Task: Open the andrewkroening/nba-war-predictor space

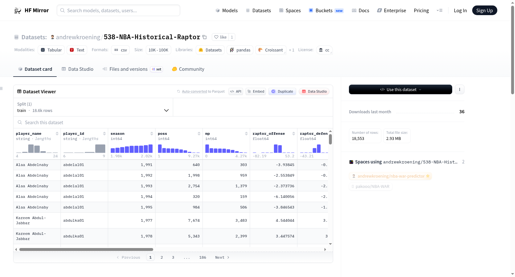Action: (x=390, y=176)
